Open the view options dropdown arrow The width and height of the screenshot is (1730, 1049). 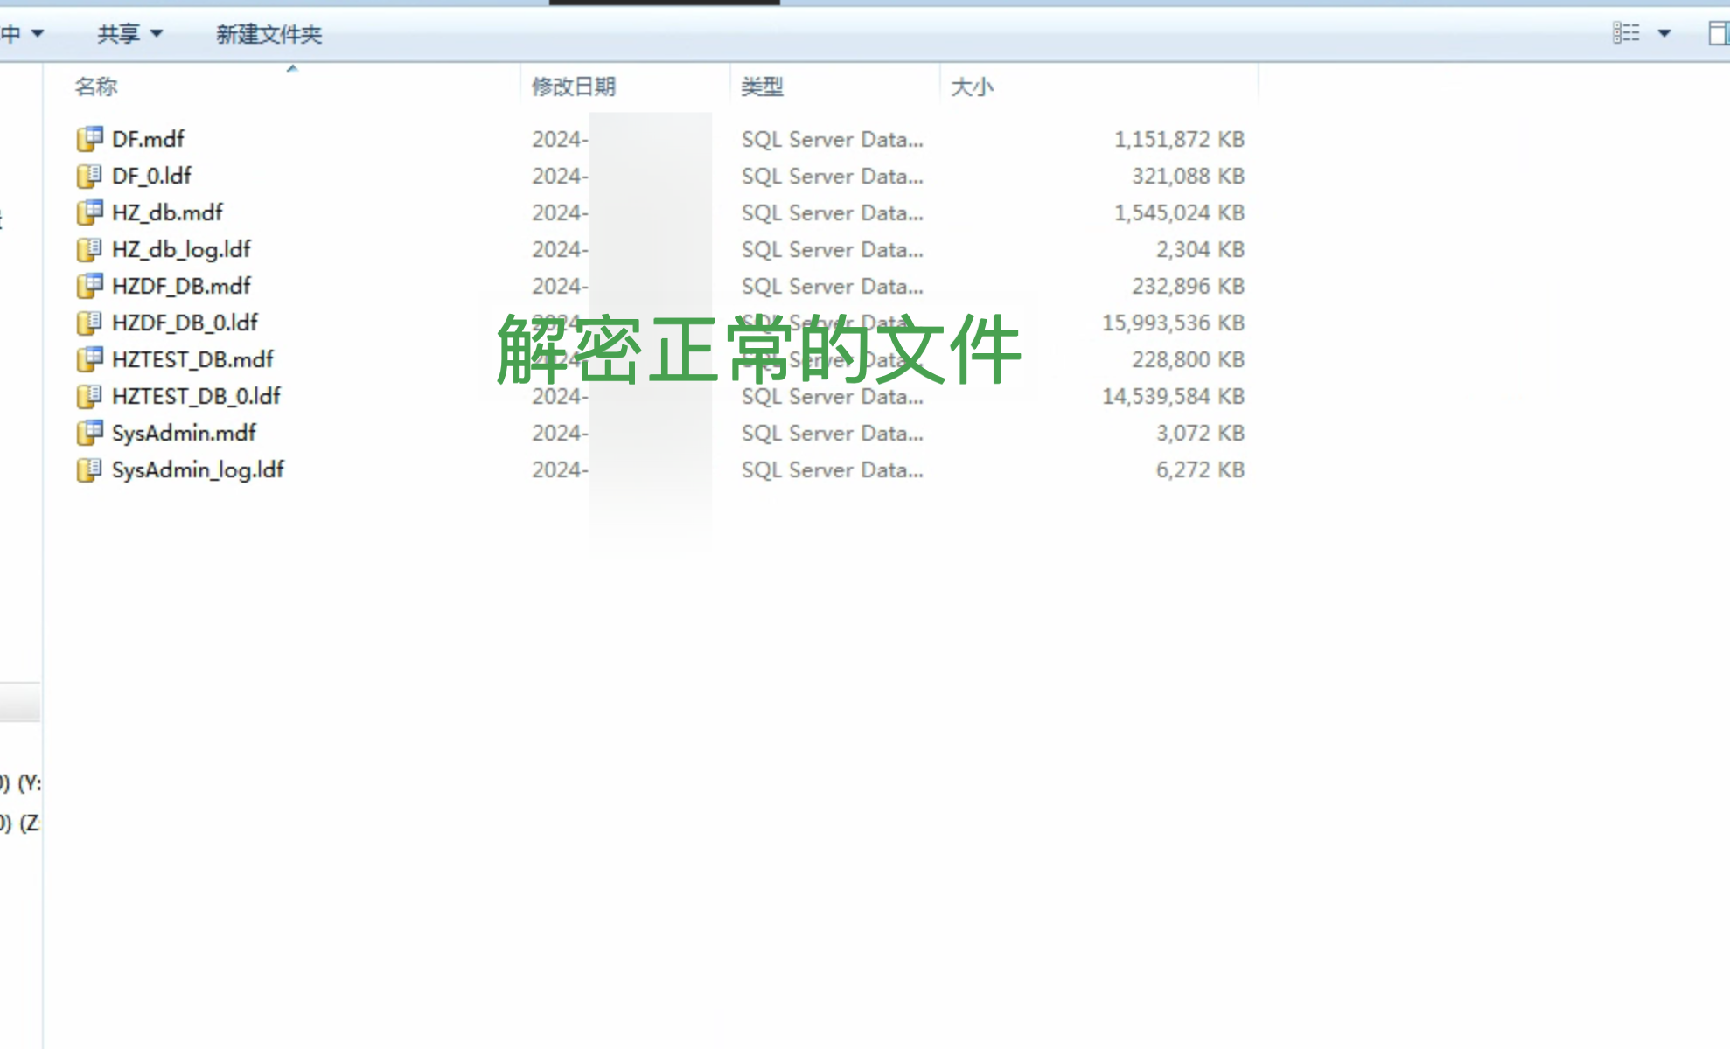(1664, 33)
